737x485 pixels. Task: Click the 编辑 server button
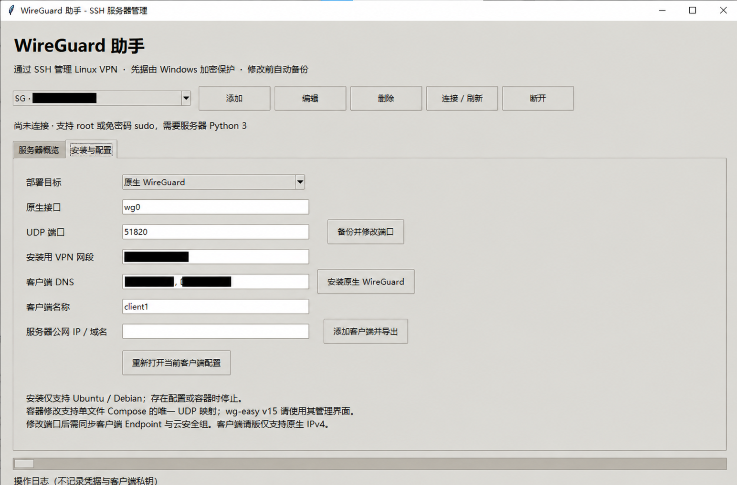pyautogui.click(x=310, y=98)
